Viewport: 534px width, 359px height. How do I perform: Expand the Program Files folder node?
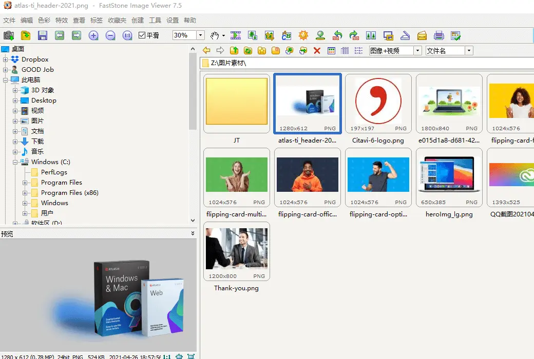point(25,183)
